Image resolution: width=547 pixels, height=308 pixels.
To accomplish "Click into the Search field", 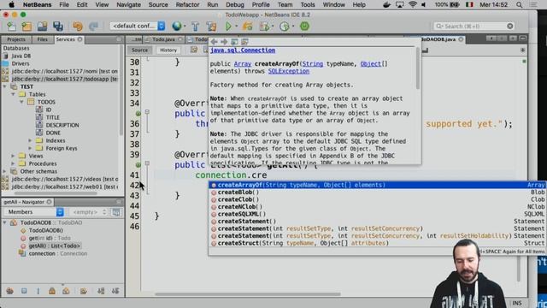I will click(x=473, y=27).
